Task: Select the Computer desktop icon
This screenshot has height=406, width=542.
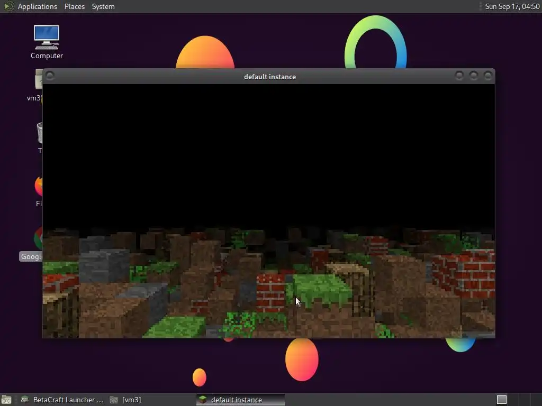Action: tap(47, 42)
